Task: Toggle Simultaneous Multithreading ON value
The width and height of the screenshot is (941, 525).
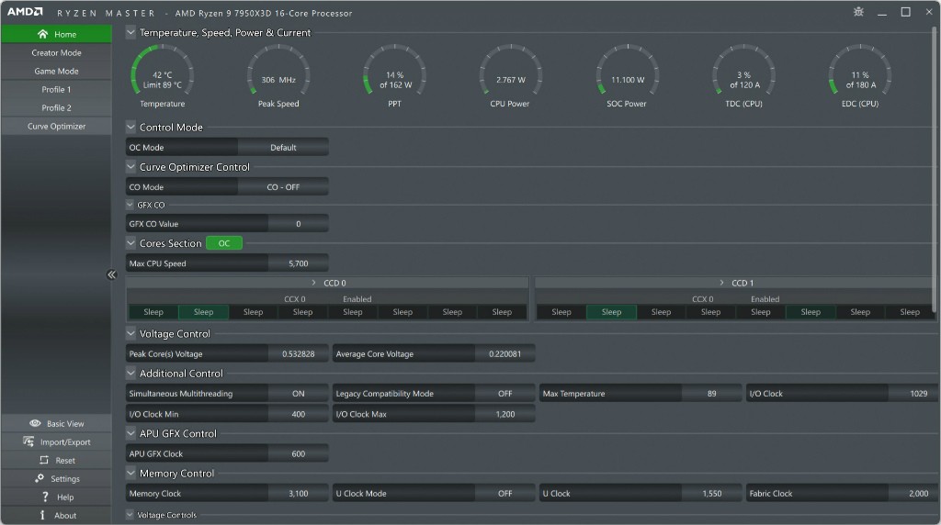Action: point(298,394)
